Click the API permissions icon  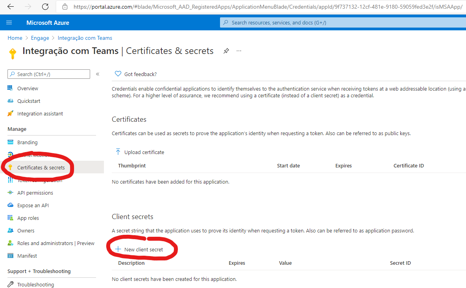pyautogui.click(x=10, y=193)
